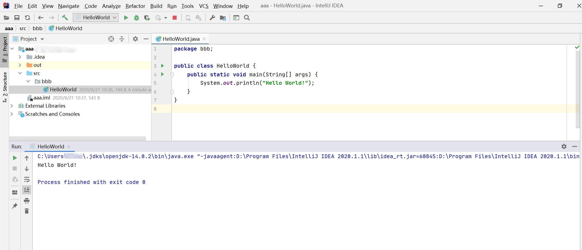The image size is (582, 250).
Task: Expand Scratches and Consoles node
Action: click(x=12, y=114)
